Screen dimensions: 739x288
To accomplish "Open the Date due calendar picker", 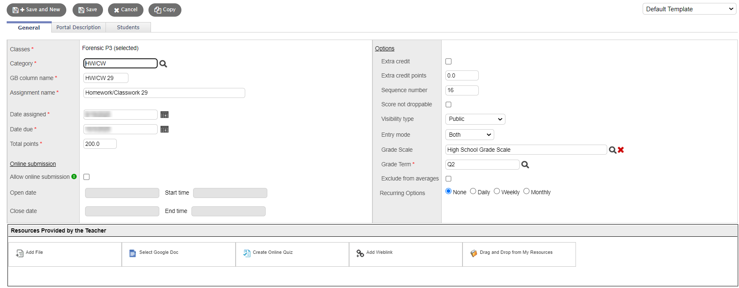I will point(165,129).
